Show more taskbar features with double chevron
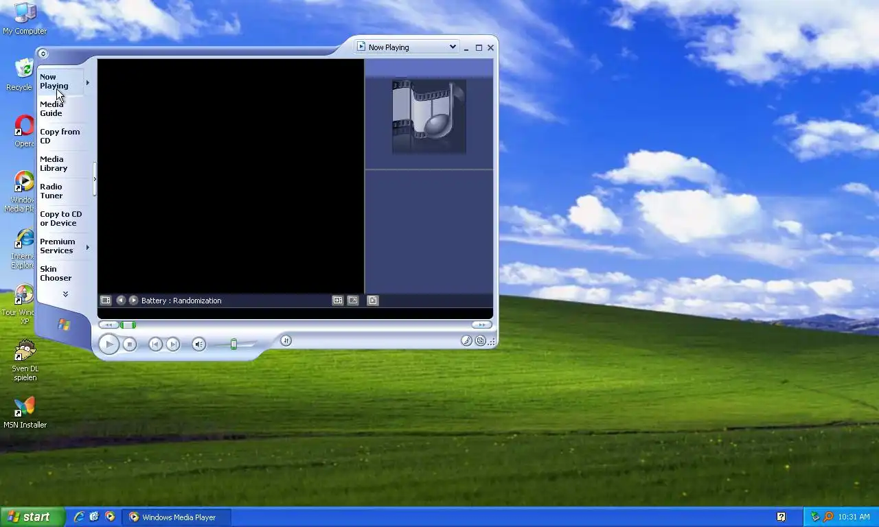Screen dimensions: 879x527 coord(65,294)
